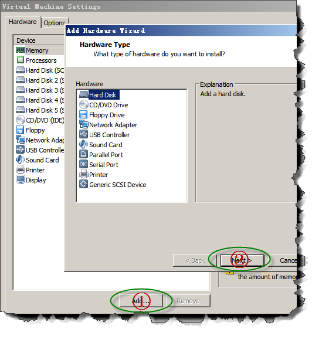Click the Floppy Drive icon in wizard
Viewport: 329px width, 346px height.
(x=83, y=114)
